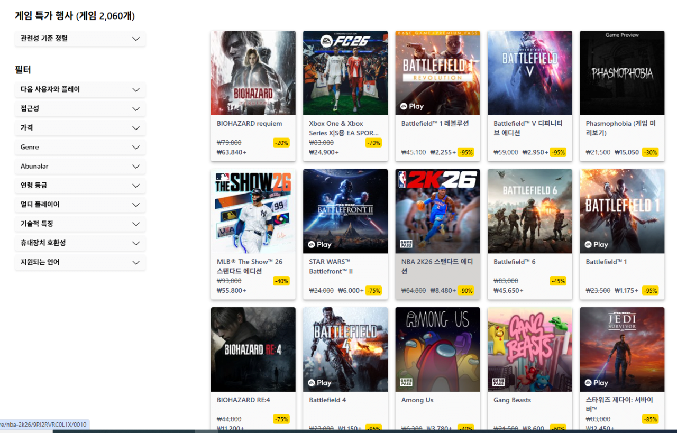This screenshot has height=433, width=677.
Task: Click the -95% badge on Battlefield V
Action: (558, 152)
